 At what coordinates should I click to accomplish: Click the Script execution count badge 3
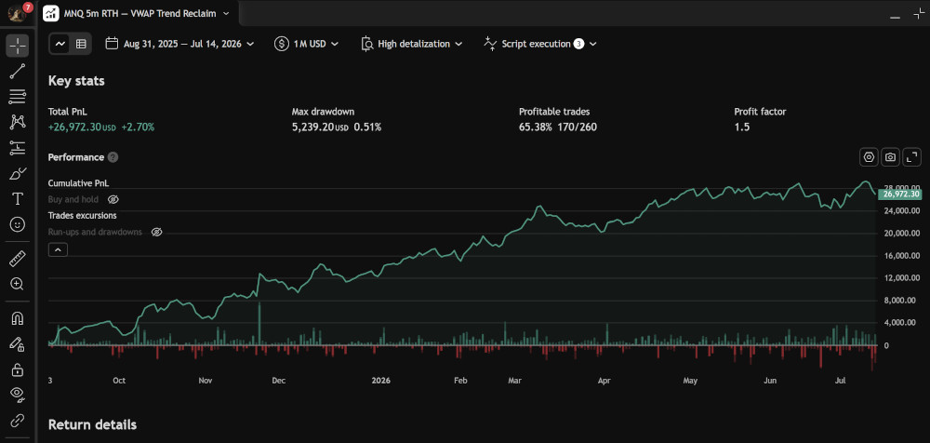(578, 44)
